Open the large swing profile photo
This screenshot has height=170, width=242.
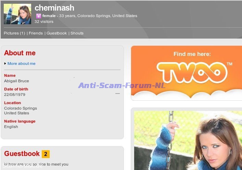(188, 140)
